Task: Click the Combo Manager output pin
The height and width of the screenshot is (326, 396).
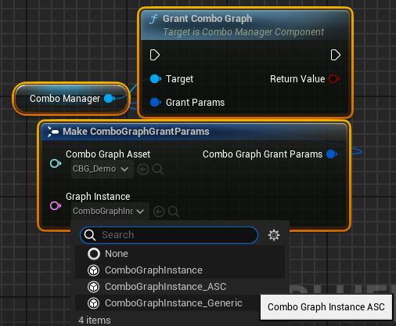Action: pos(110,99)
